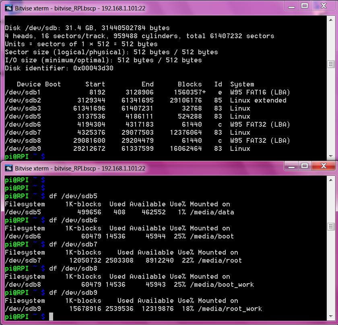Click scroll up arrow in top terminal
Image resolution: width=338 pixels, height=325 pixels.
click(331, 20)
